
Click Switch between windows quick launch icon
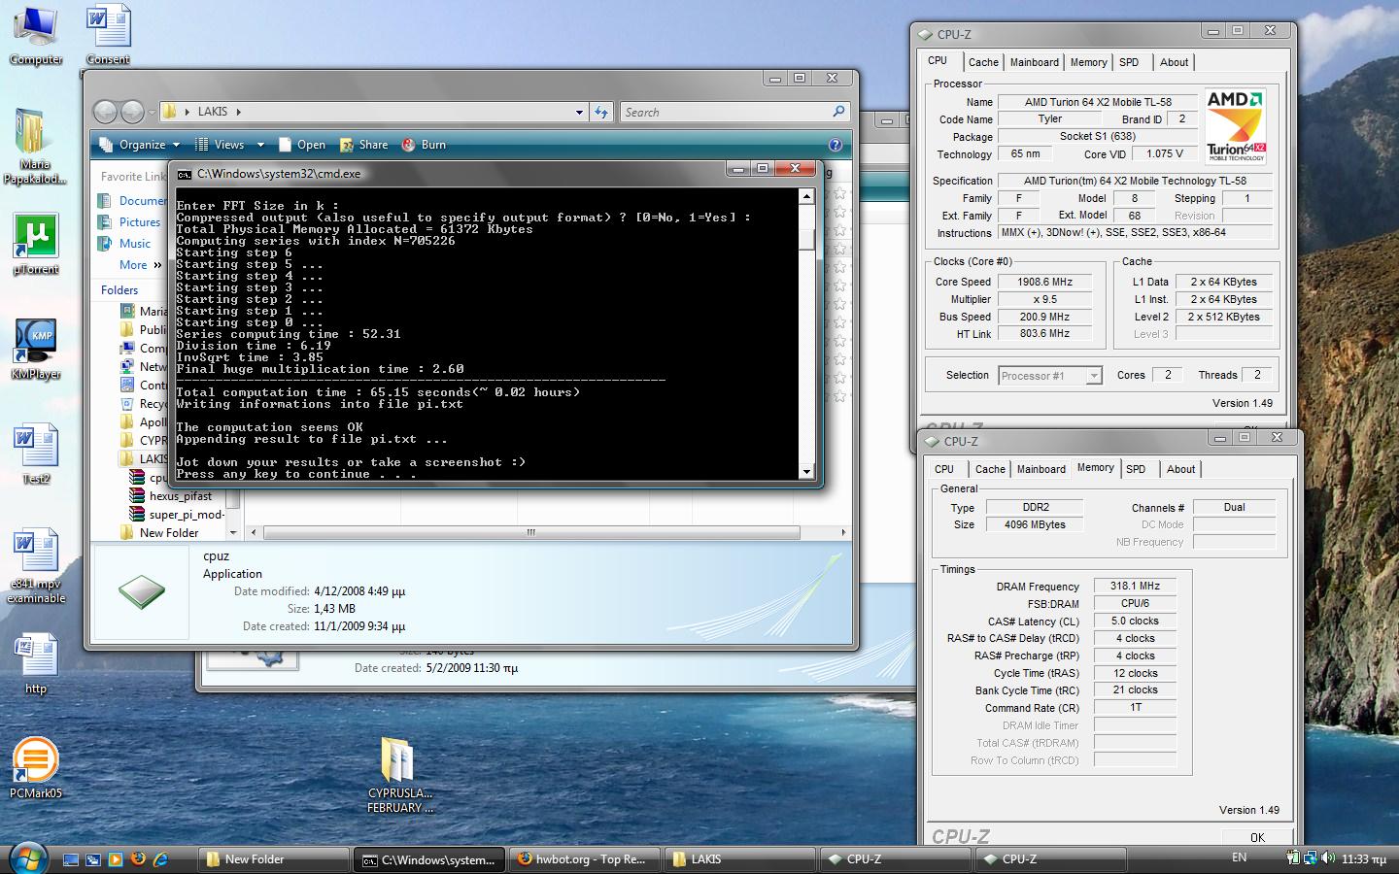pos(93,859)
